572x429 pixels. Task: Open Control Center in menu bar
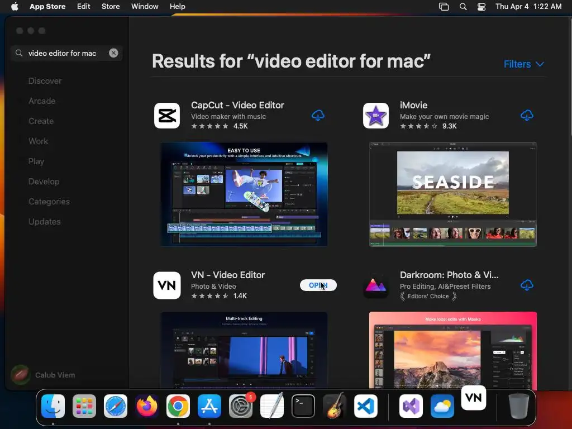point(482,6)
